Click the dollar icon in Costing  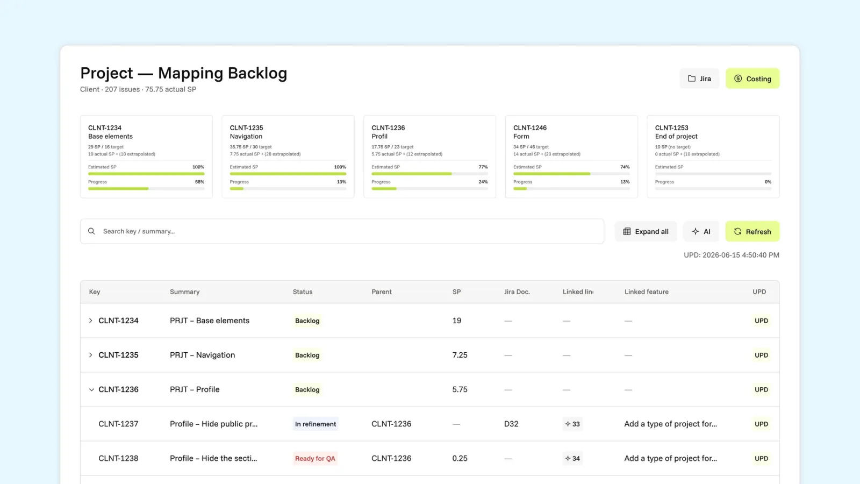[738, 79]
